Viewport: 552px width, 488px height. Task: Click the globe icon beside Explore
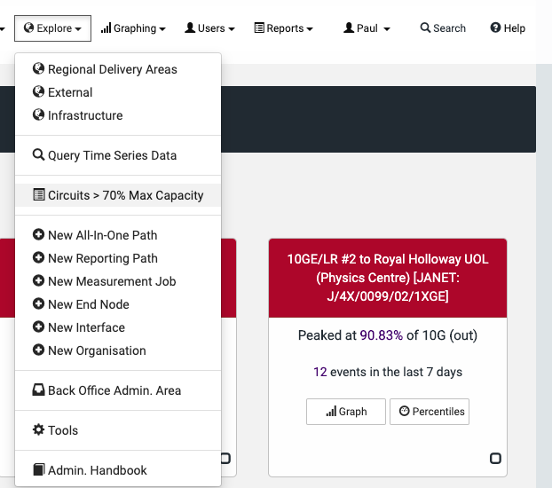coord(29,28)
